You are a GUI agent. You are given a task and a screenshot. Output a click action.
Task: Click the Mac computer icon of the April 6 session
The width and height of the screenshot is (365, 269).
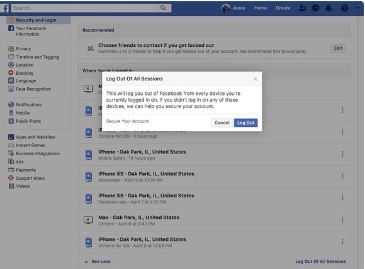88,220
